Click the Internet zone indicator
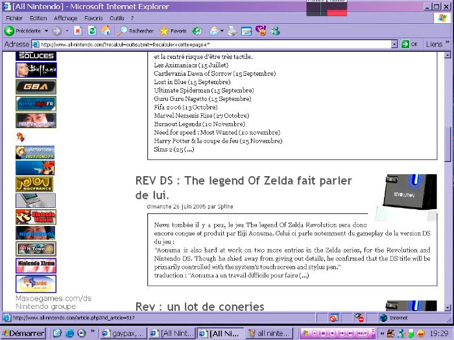 tap(394, 318)
